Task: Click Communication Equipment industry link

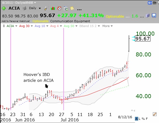Action: [x=70, y=21]
